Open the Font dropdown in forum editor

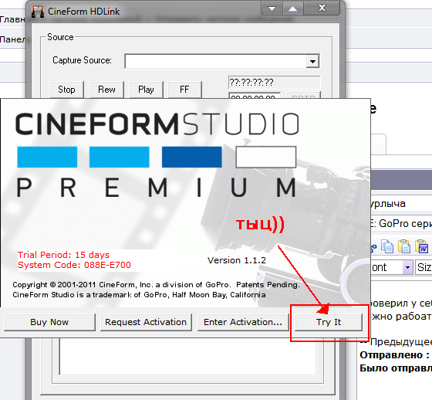click(x=407, y=267)
